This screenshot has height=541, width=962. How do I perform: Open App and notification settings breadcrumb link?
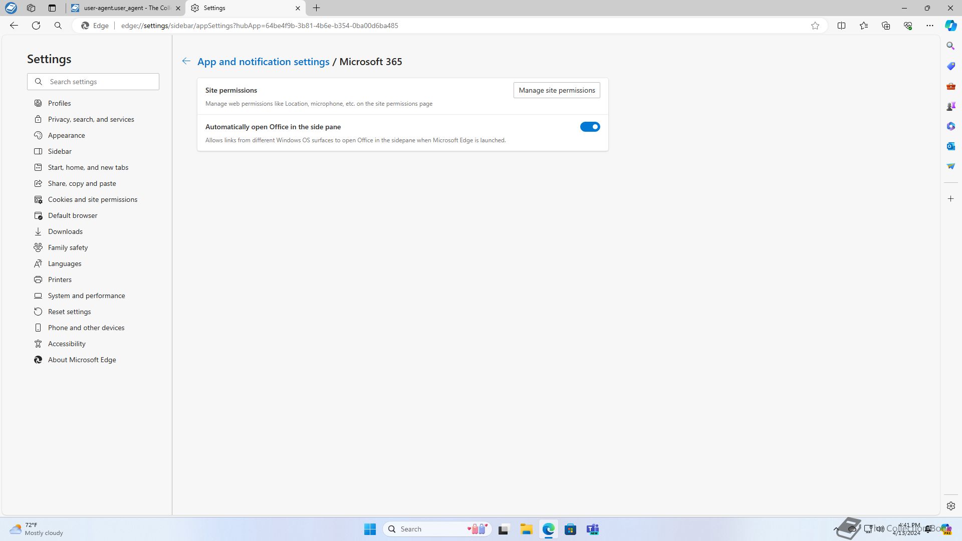(x=263, y=62)
